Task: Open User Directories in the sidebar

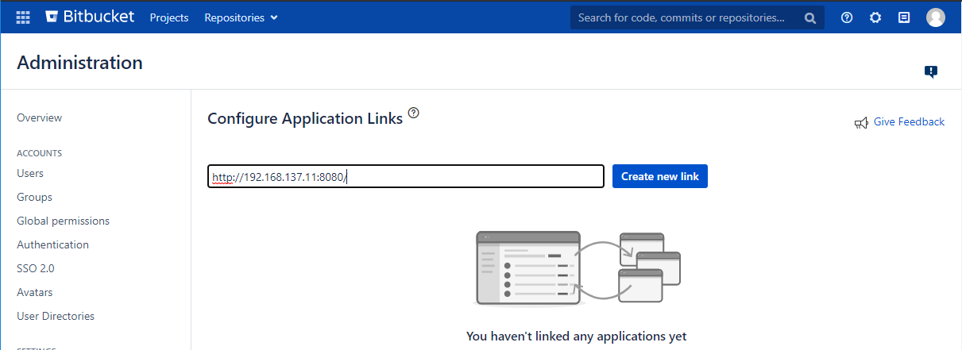Action: (x=56, y=316)
